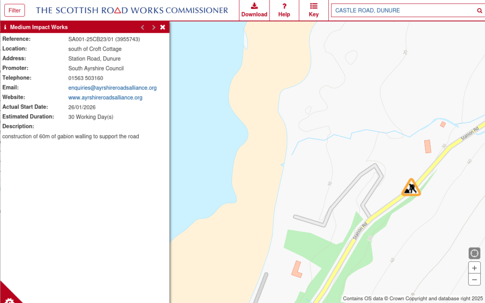Click the enquiries@ayrshireroadsalliance.org email link
Screen dimensions: 485x303
tap(112, 88)
